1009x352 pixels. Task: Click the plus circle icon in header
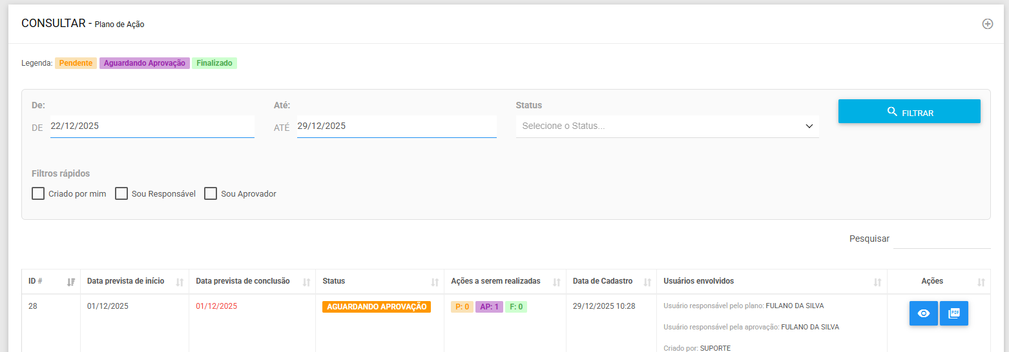987,24
